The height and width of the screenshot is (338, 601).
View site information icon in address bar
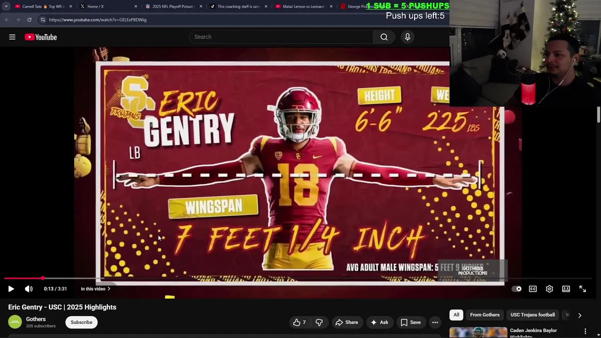pos(42,20)
